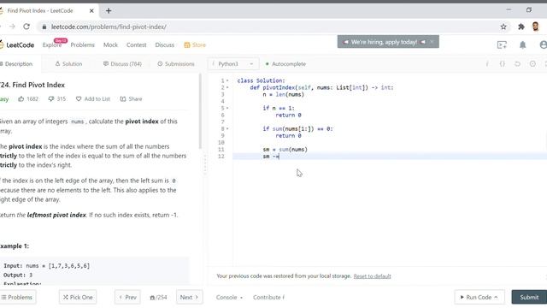Open a new browser tab
Viewport: 547px width, 308px height.
coord(109,11)
